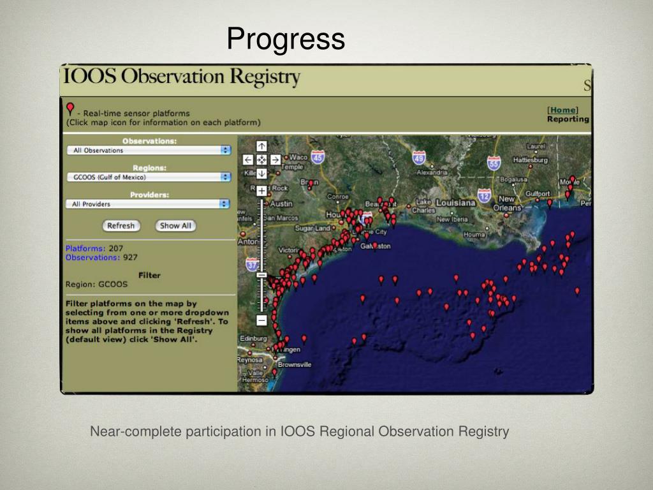Click the Refresh button
The height and width of the screenshot is (490, 653).
click(121, 226)
